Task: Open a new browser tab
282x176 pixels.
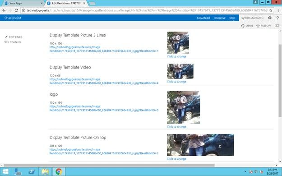Action: click(x=92, y=4)
